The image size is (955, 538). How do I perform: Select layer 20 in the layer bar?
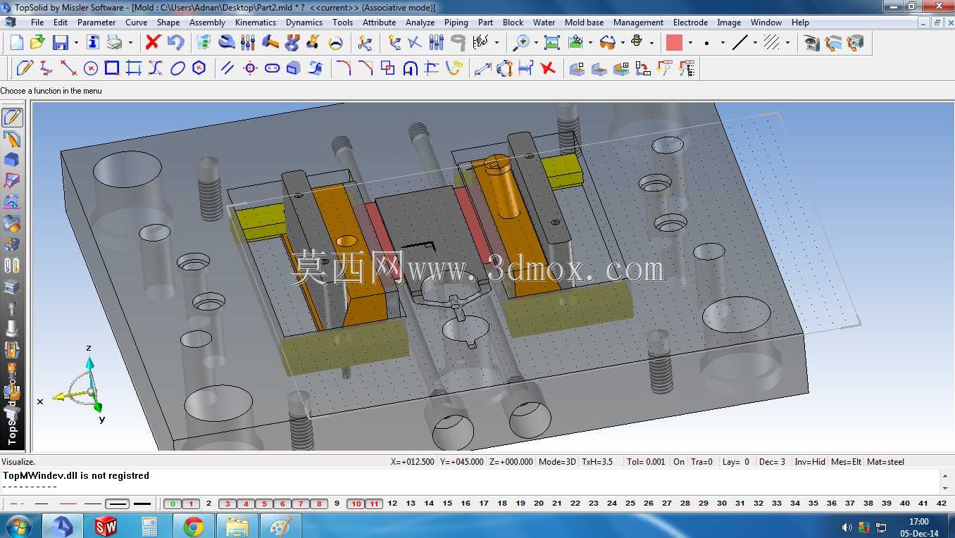(539, 503)
